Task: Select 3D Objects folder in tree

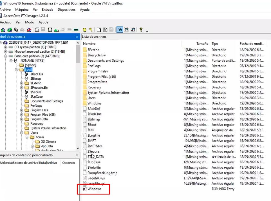Action: [48, 142]
